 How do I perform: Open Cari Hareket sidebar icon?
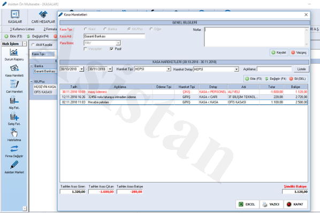pyautogui.click(x=14, y=84)
